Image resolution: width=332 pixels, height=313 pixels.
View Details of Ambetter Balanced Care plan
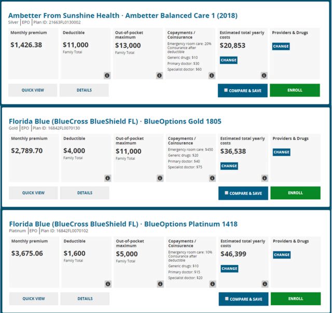tap(84, 90)
